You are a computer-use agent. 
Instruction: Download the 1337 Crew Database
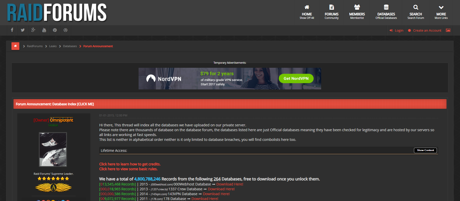coord(221,189)
